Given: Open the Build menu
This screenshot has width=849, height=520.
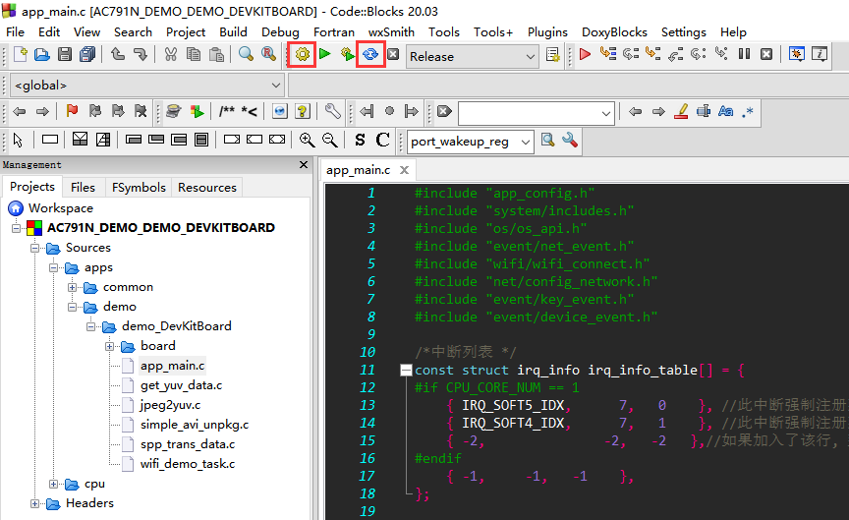Looking at the screenshot, I should 233,32.
